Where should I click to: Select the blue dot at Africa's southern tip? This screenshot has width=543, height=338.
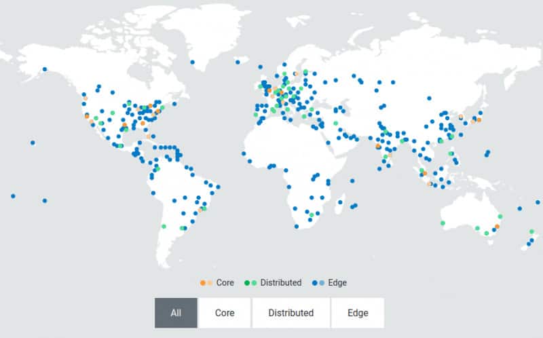(x=297, y=226)
